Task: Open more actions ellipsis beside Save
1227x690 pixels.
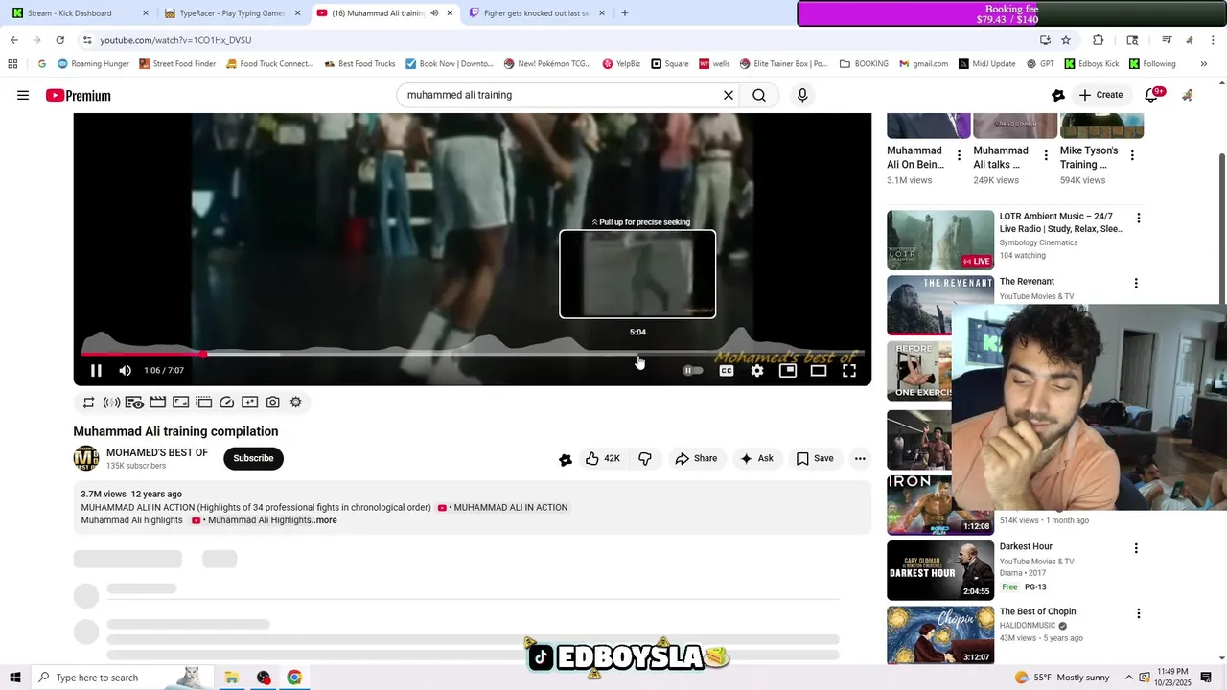Action: pos(860,458)
